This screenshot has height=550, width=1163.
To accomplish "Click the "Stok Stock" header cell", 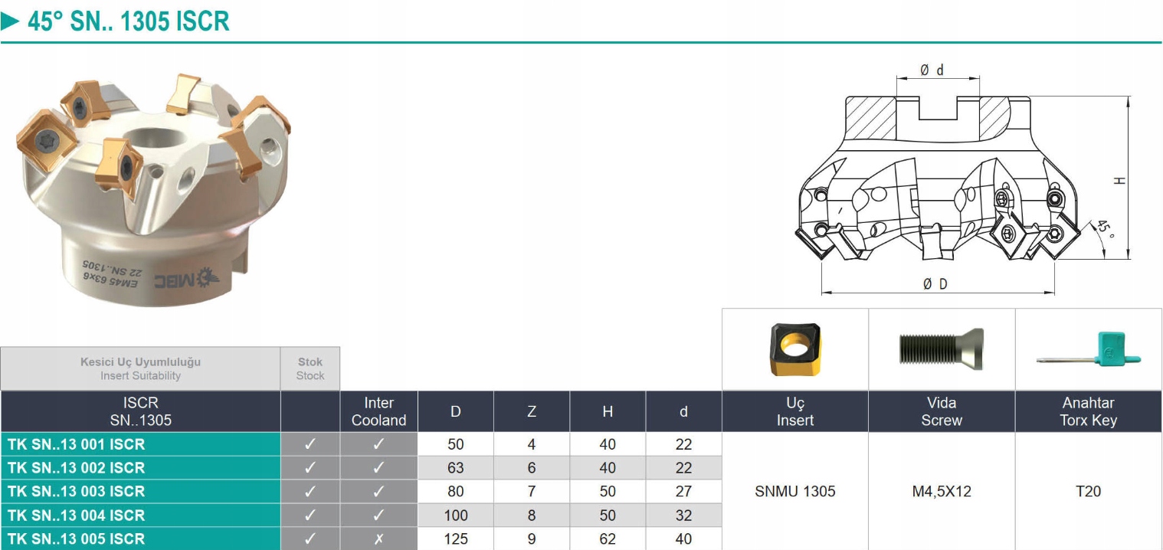I will click(310, 368).
